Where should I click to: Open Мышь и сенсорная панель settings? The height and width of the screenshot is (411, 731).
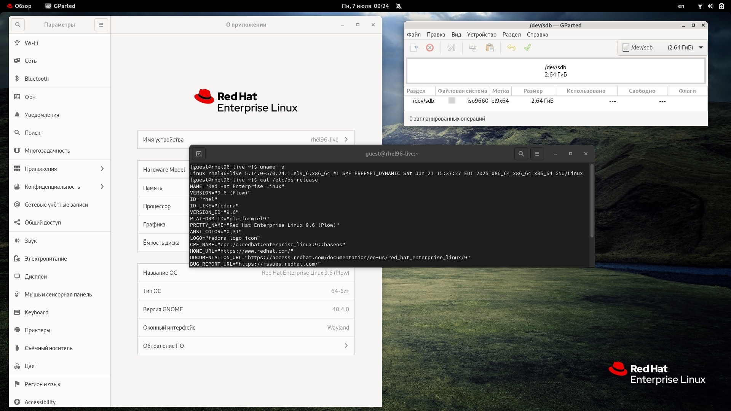[x=60, y=295]
